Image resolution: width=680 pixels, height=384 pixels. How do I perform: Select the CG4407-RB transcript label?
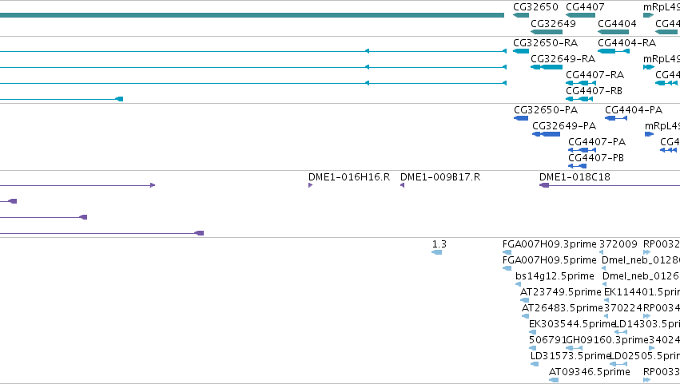pyautogui.click(x=595, y=91)
